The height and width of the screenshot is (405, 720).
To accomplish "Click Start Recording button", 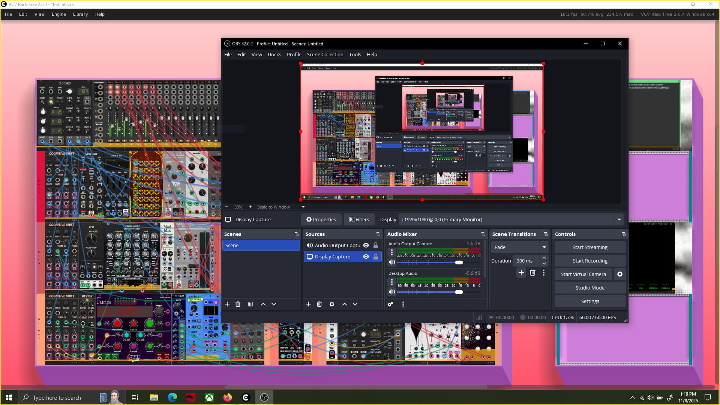I will (589, 261).
